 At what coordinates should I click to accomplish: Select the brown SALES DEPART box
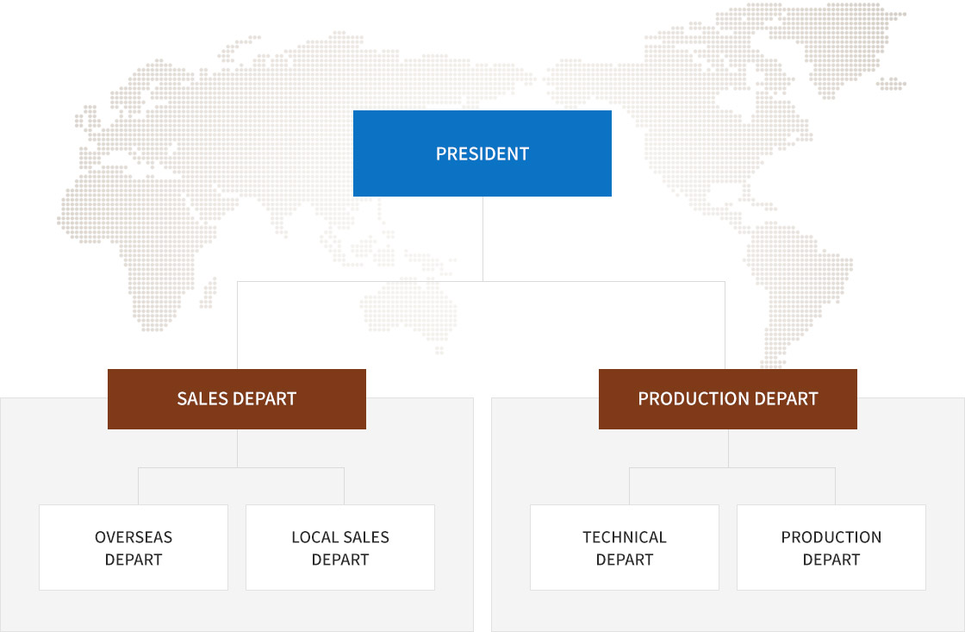pos(237,399)
